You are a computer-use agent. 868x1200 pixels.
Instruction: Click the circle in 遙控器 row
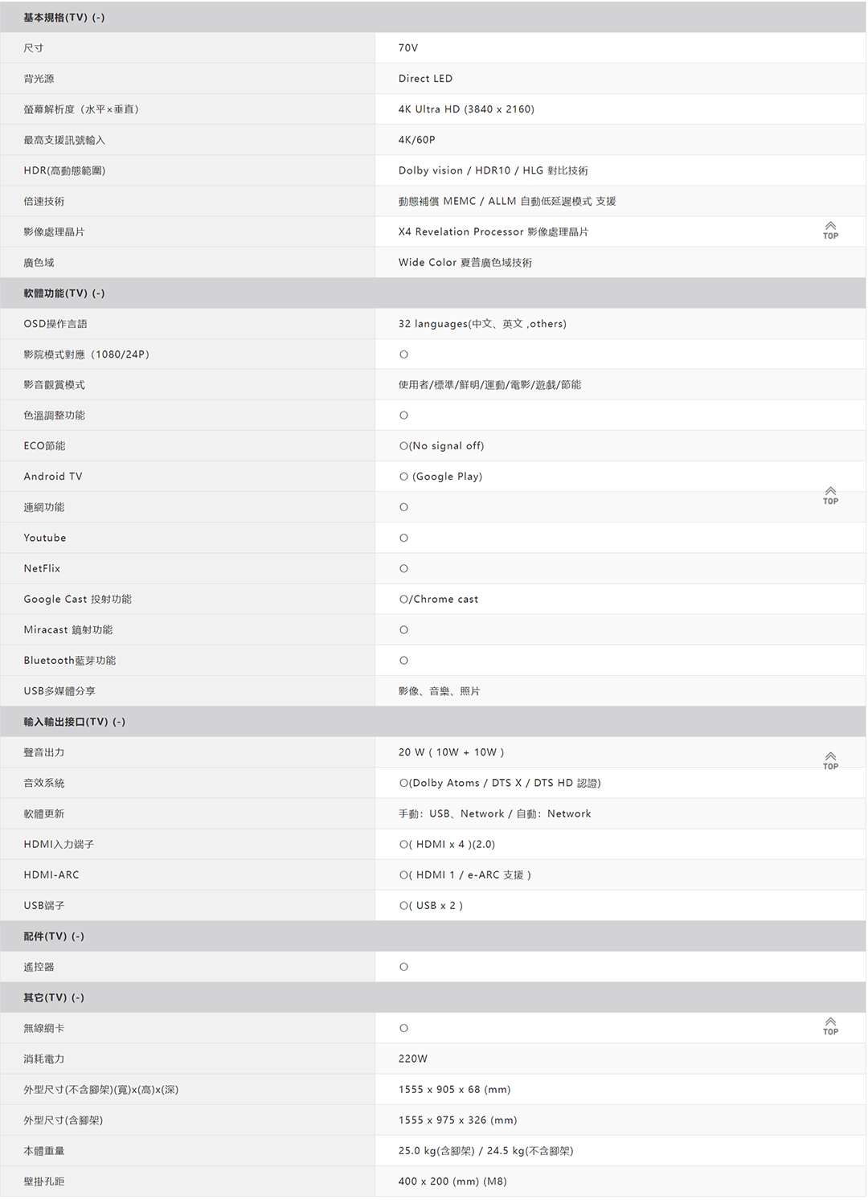pos(403,967)
